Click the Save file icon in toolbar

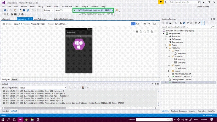[24, 10]
